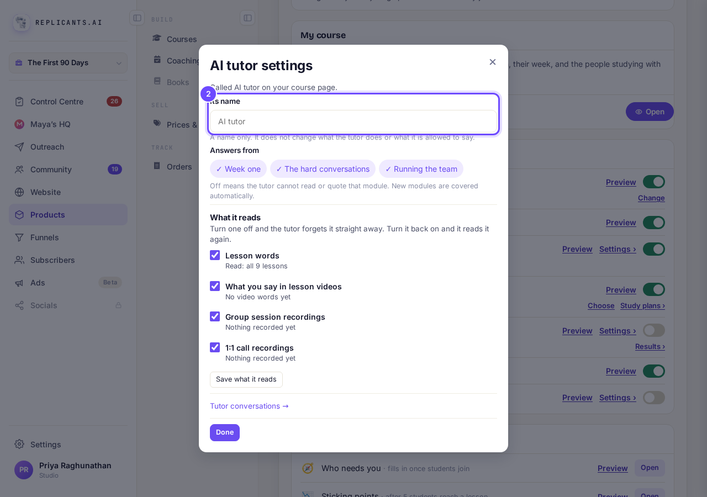This screenshot has height=497, width=707.
Task: Uncheck What you say in lesson videos
Action: tap(215, 286)
